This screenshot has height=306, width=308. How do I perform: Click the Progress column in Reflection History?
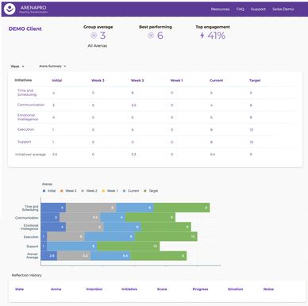coord(200,289)
